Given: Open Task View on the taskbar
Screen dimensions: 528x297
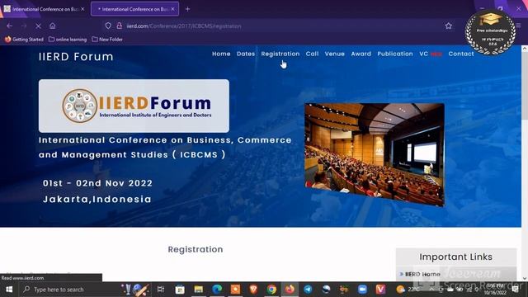Looking at the screenshot, I should click(x=161, y=290).
